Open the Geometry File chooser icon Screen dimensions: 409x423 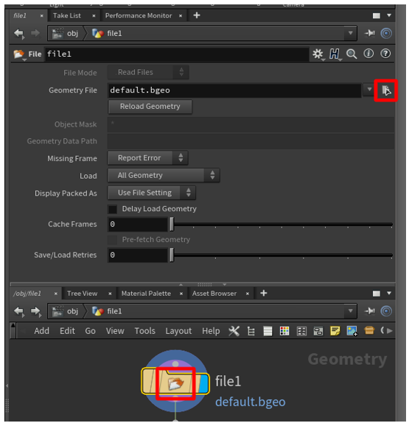[385, 90]
